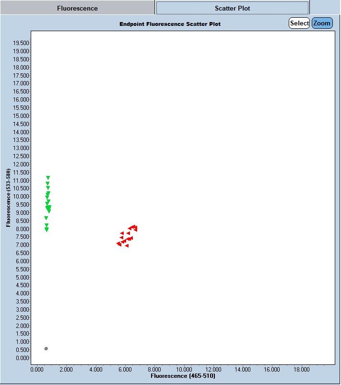The image size is (341, 385).
Task: Select the topmost green triangle marker
Action: tap(48, 178)
